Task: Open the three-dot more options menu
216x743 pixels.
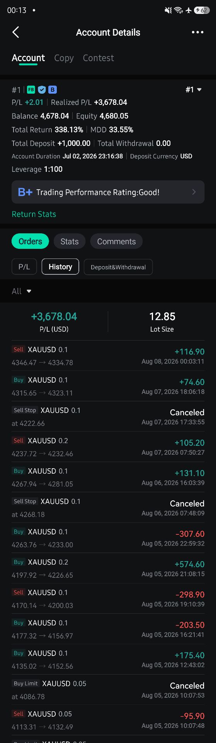Action: coord(197,32)
